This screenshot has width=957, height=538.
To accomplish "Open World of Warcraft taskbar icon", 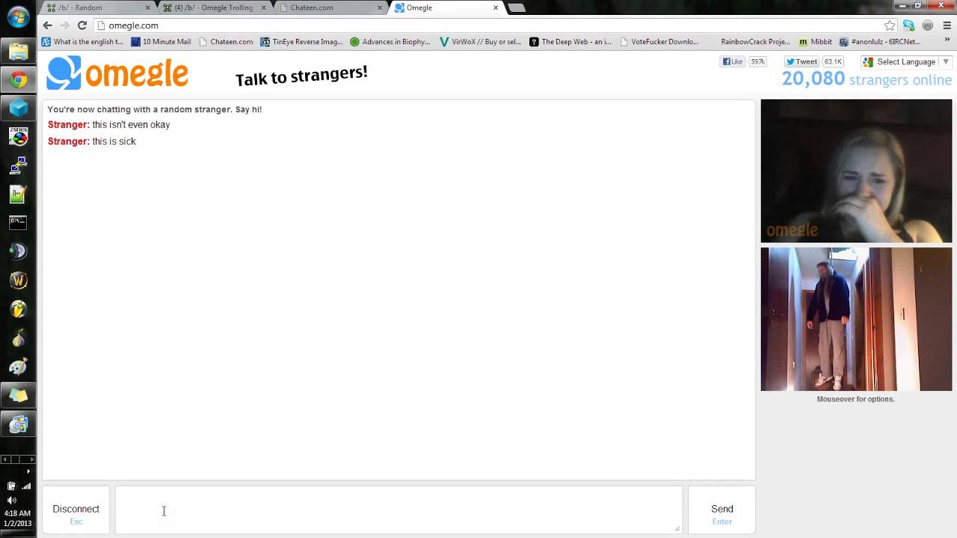I will coord(18,280).
